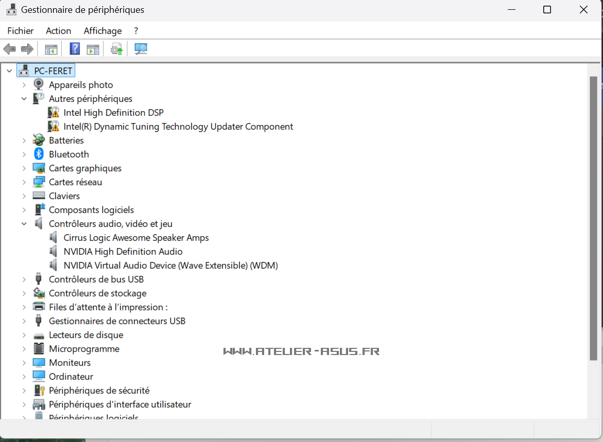Click the show/hide console tree icon

tap(51, 49)
